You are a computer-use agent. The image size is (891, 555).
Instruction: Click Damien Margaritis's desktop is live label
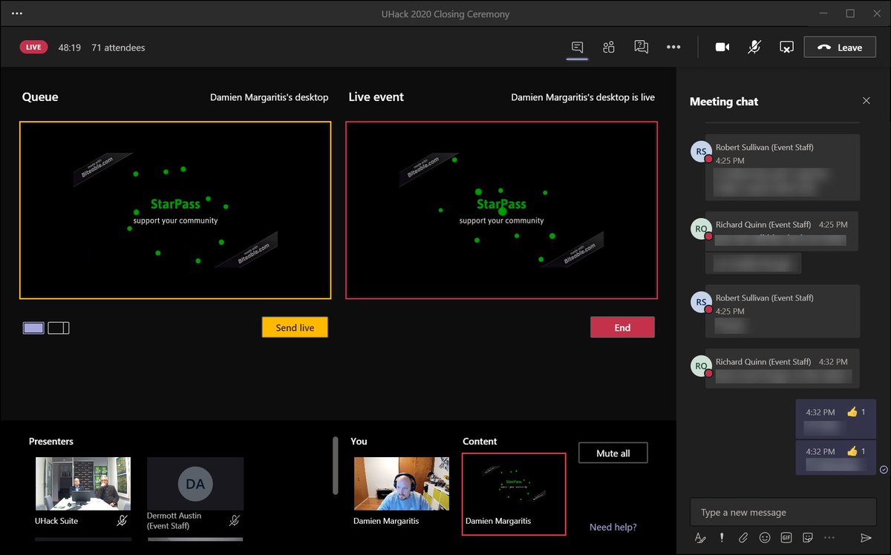point(583,97)
